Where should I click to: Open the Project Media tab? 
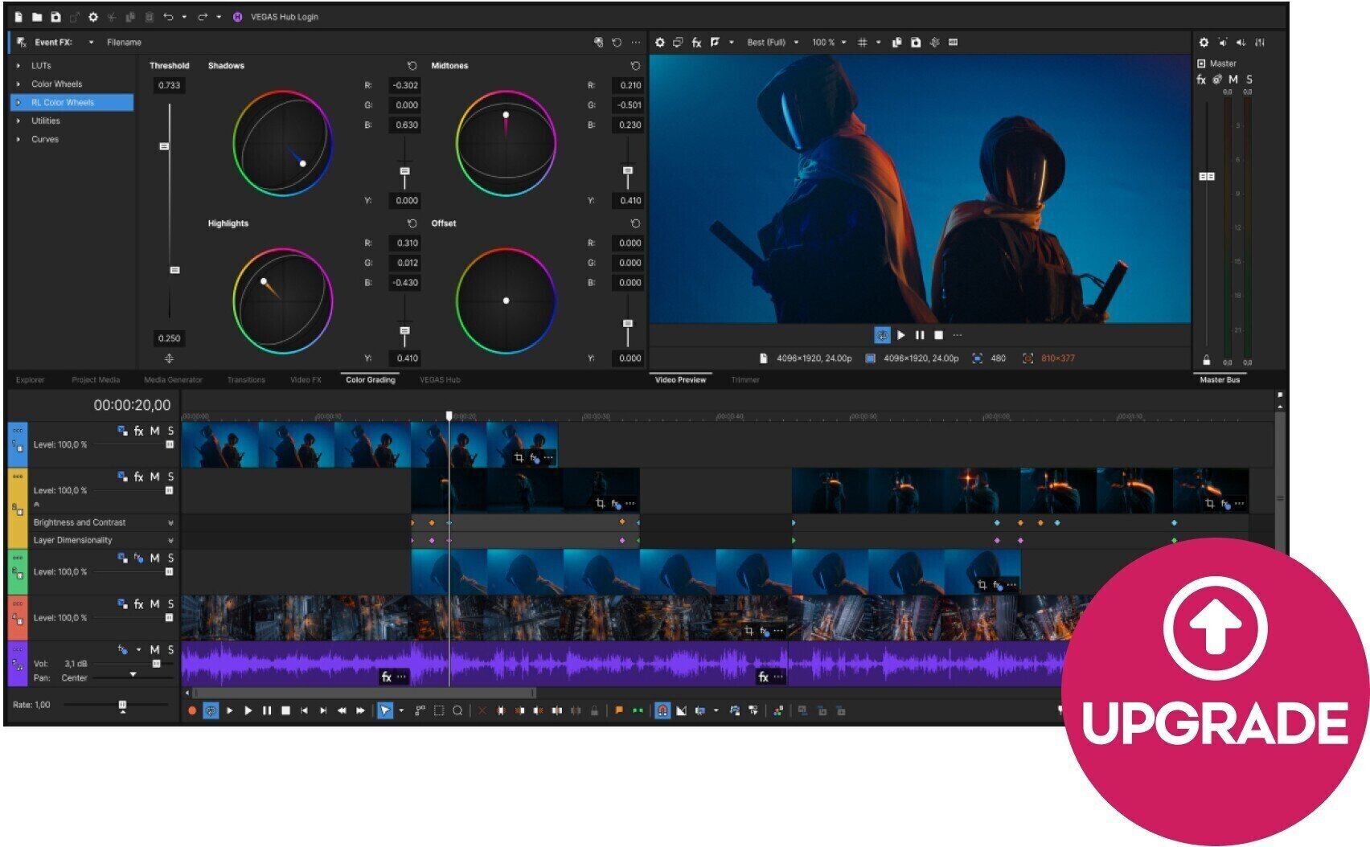click(96, 379)
